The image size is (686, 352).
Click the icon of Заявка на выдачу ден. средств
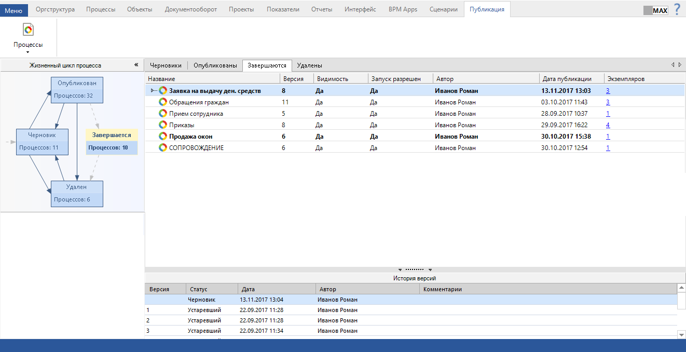(163, 91)
